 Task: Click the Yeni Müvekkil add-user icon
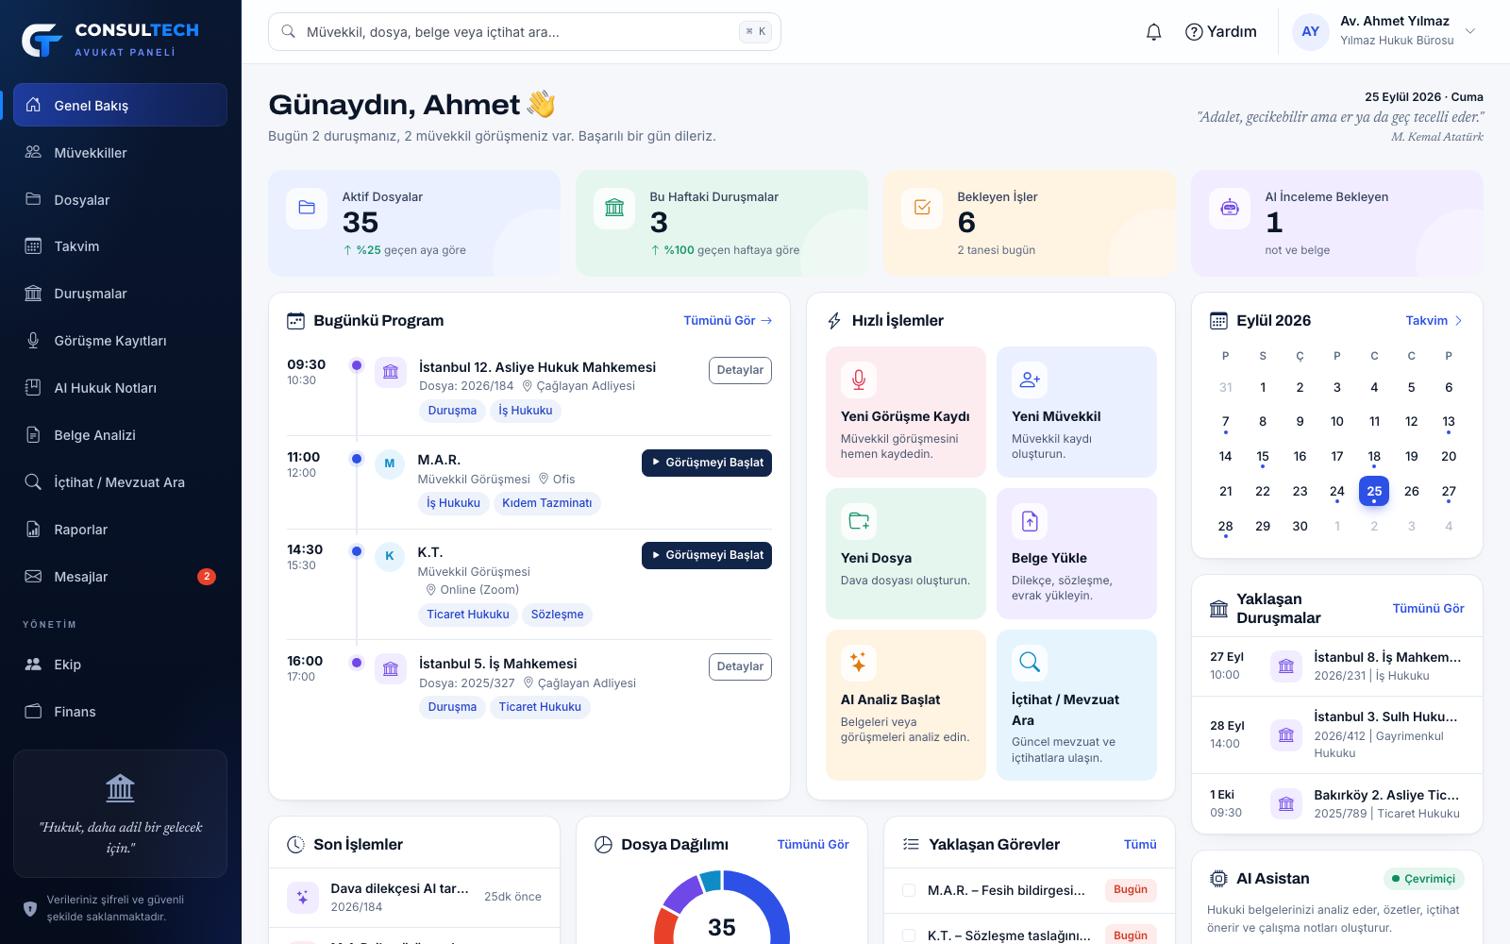pos(1030,379)
